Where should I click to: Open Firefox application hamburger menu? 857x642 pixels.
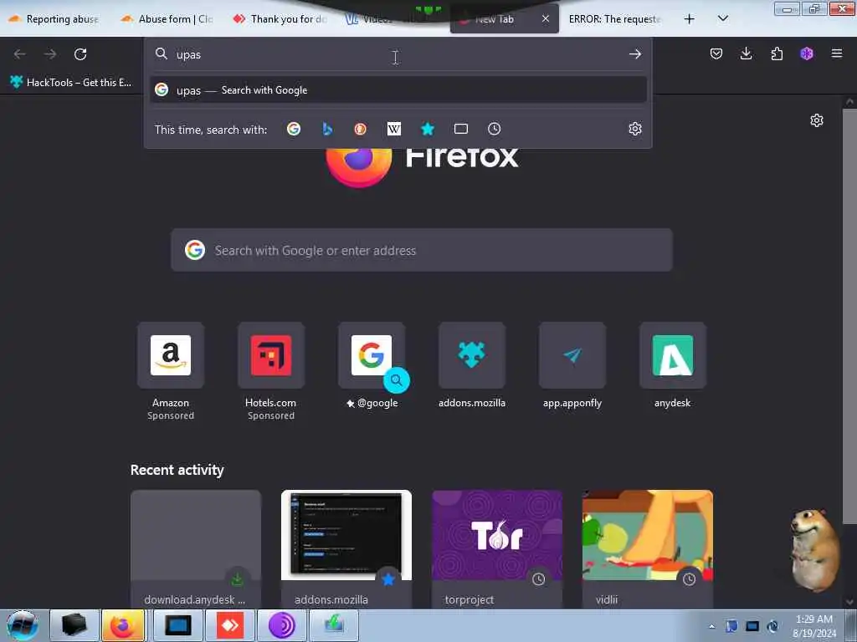point(837,53)
